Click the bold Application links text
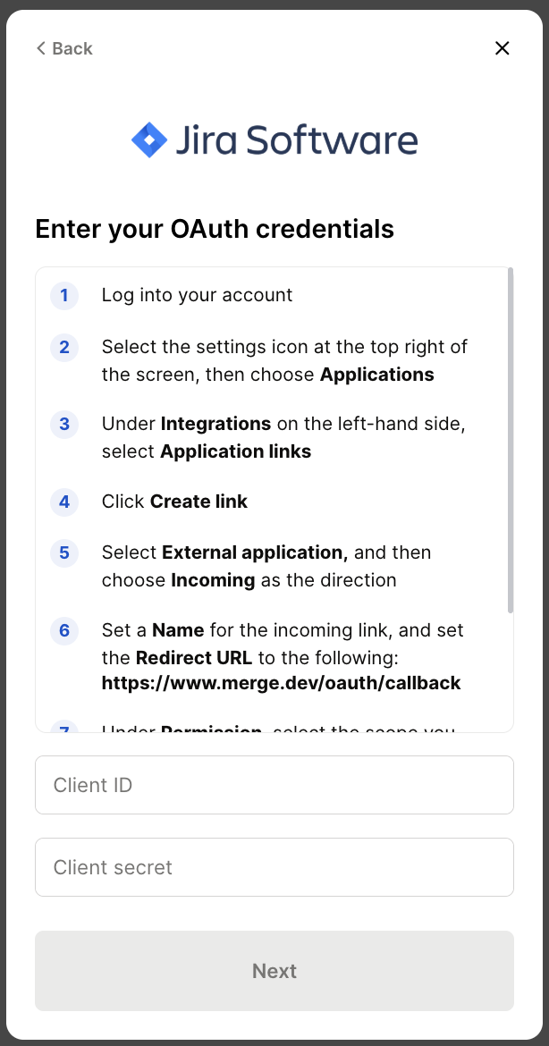The width and height of the screenshot is (549, 1046). click(235, 451)
